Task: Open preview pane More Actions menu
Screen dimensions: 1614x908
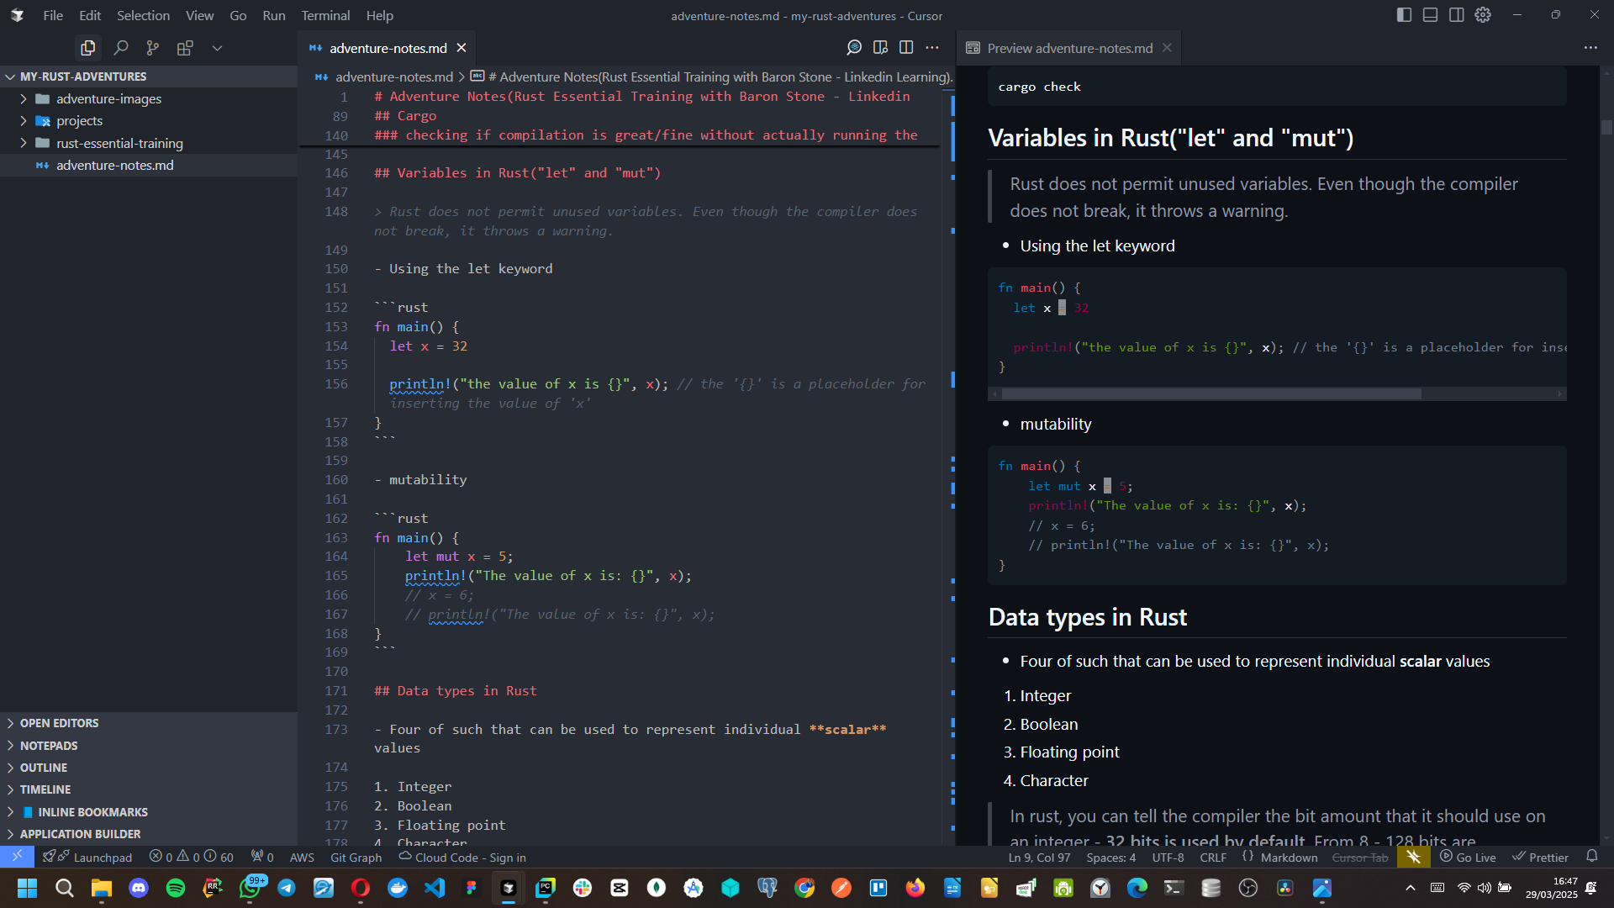Action: tap(1590, 48)
